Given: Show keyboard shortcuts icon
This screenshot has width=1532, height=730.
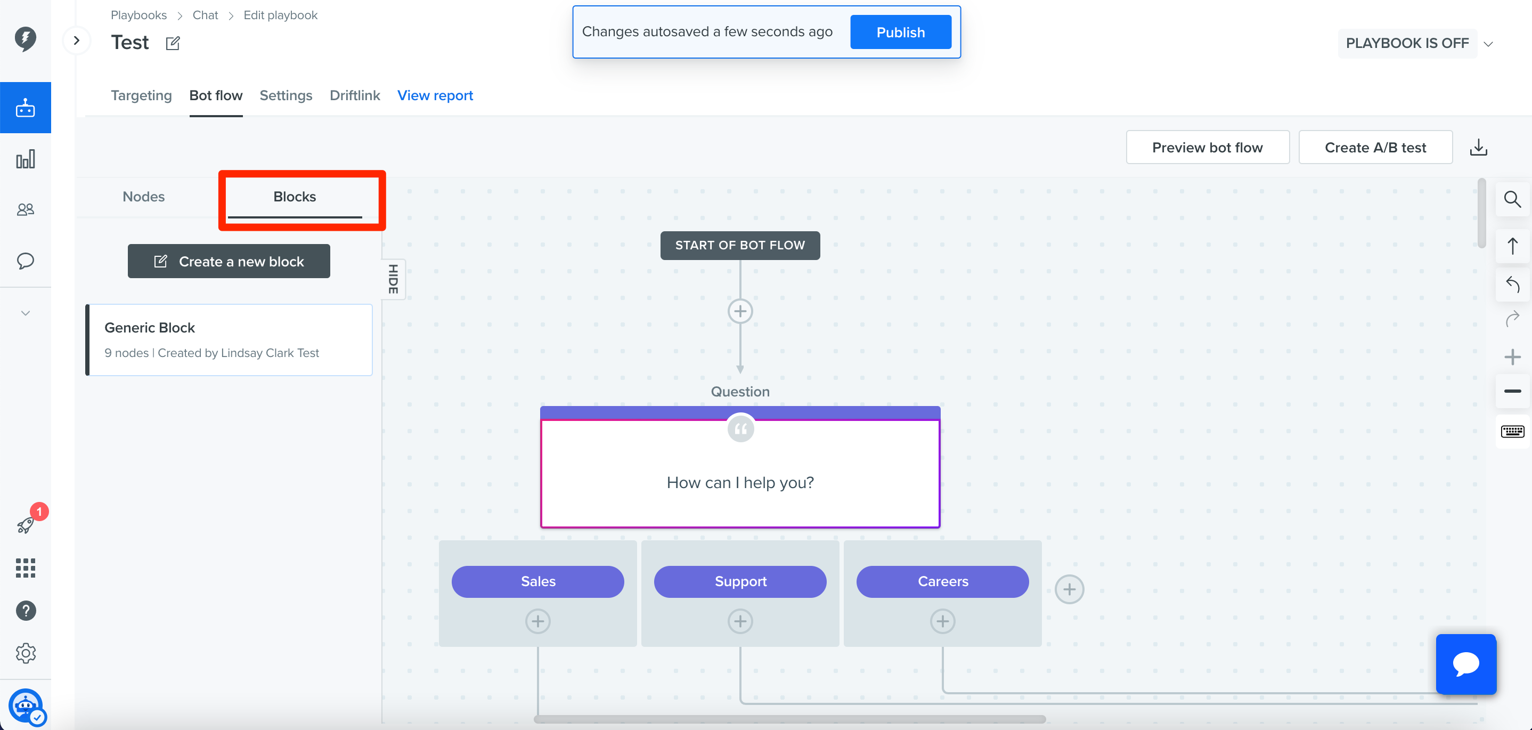Looking at the screenshot, I should [1512, 431].
